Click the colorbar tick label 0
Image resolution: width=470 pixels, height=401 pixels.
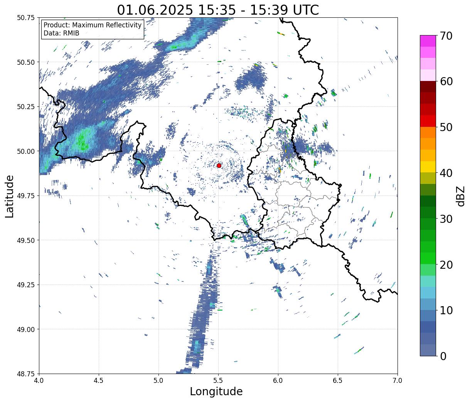[443, 356]
